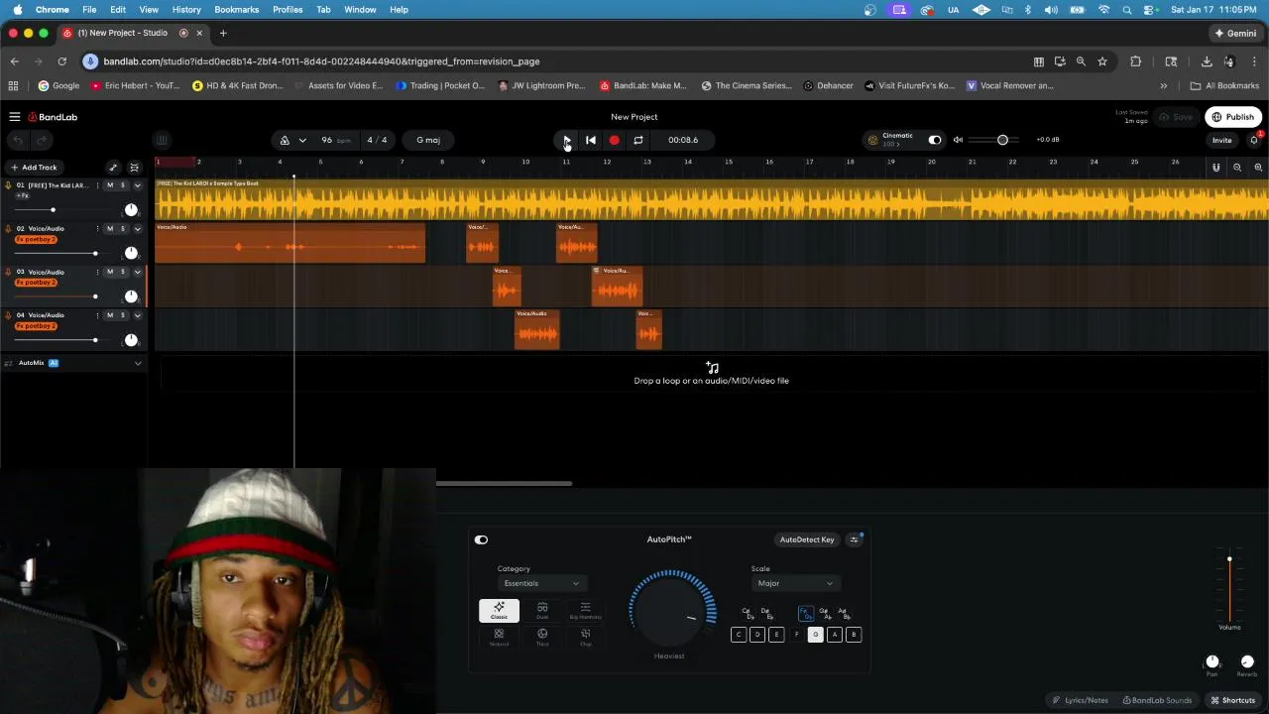Open the Major scale dropdown
This screenshot has width=1269, height=714.
pyautogui.click(x=794, y=583)
